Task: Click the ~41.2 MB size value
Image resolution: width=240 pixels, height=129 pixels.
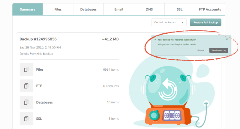Action: (x=110, y=39)
